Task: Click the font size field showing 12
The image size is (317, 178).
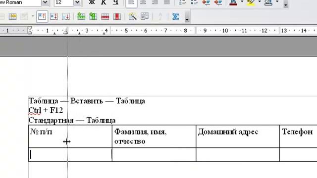Action: coord(64,2)
